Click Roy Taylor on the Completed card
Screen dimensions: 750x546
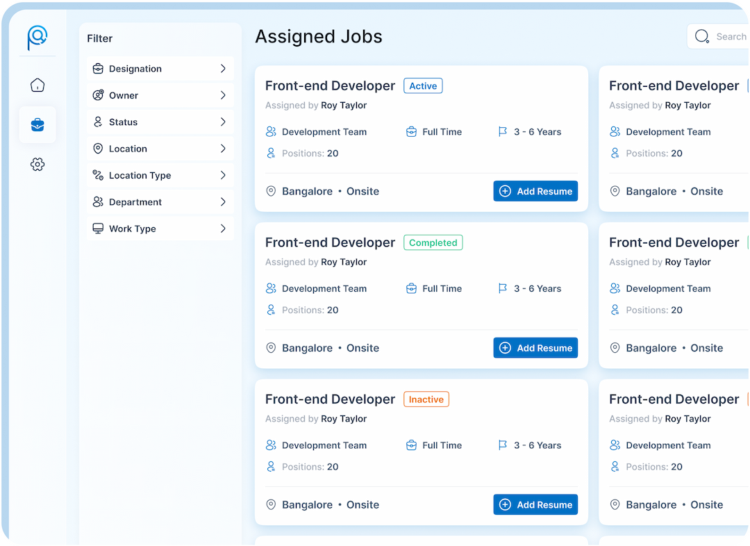pyautogui.click(x=344, y=262)
